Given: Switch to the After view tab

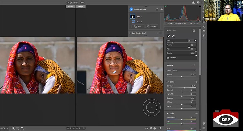Looking at the screenshot, I should pyautogui.click(x=80, y=6).
